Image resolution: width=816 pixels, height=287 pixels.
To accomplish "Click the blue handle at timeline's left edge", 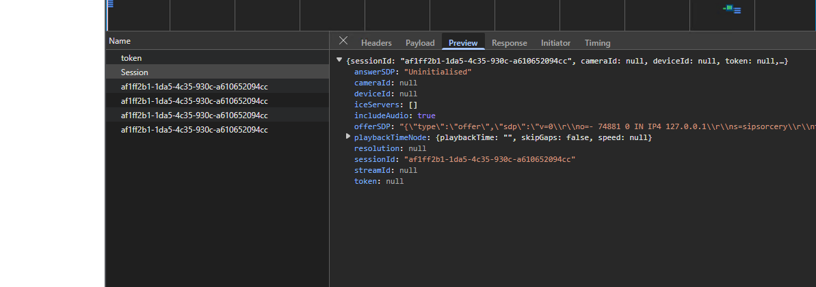I will [x=109, y=4].
